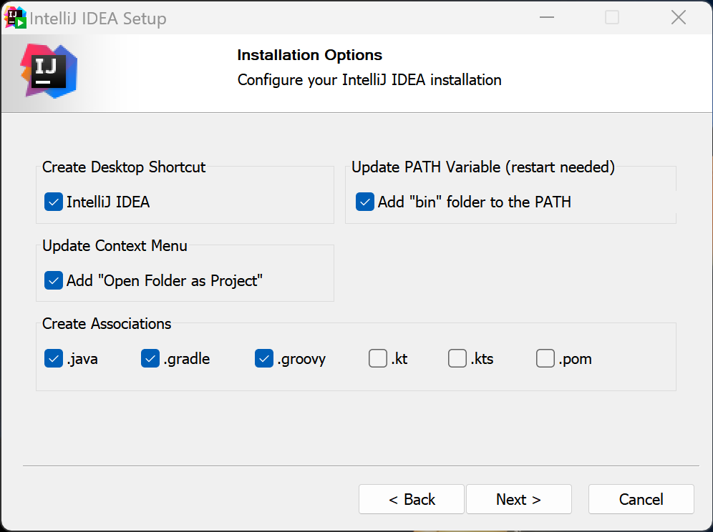
Task: Click the IntelliJ IDEA Setup title bar icon
Action: 16,18
